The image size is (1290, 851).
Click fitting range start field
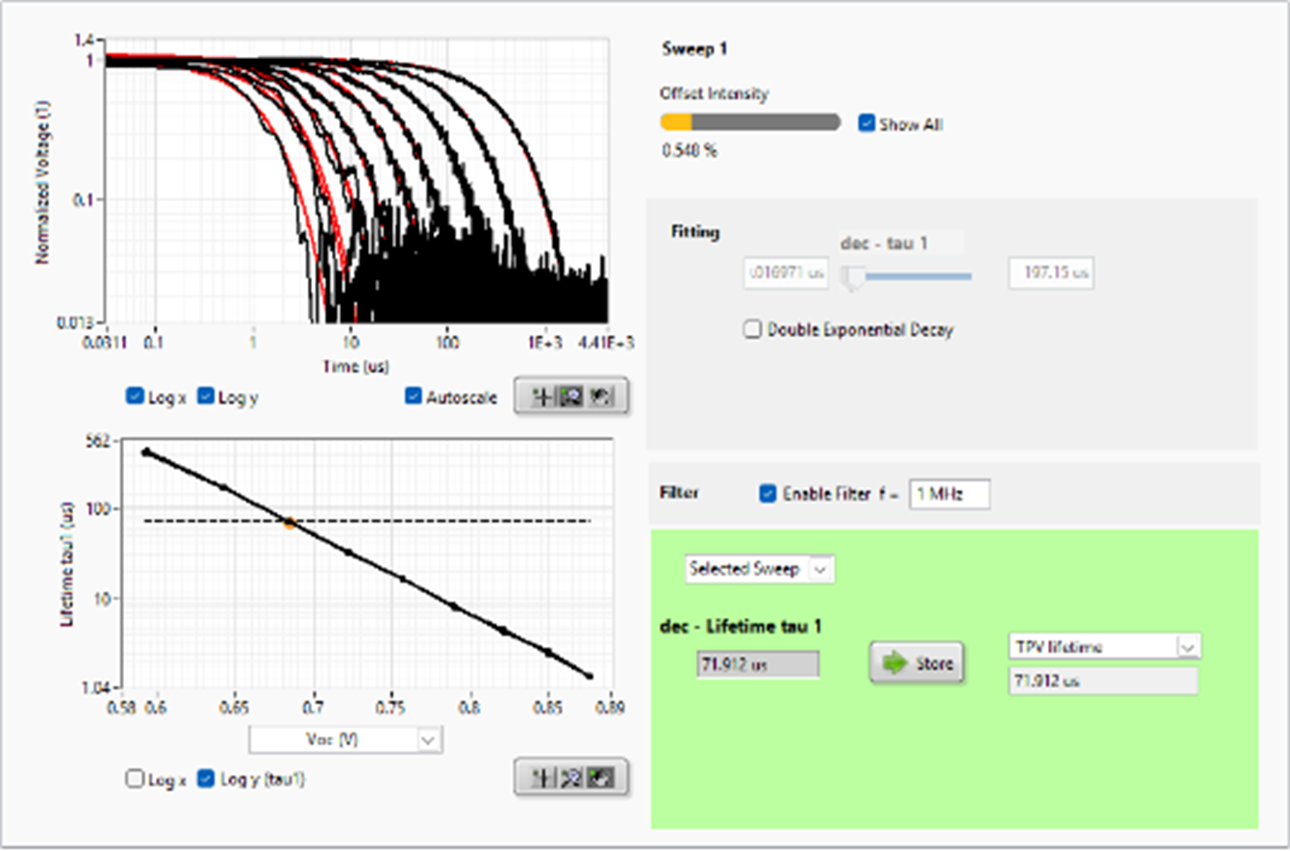click(x=786, y=273)
